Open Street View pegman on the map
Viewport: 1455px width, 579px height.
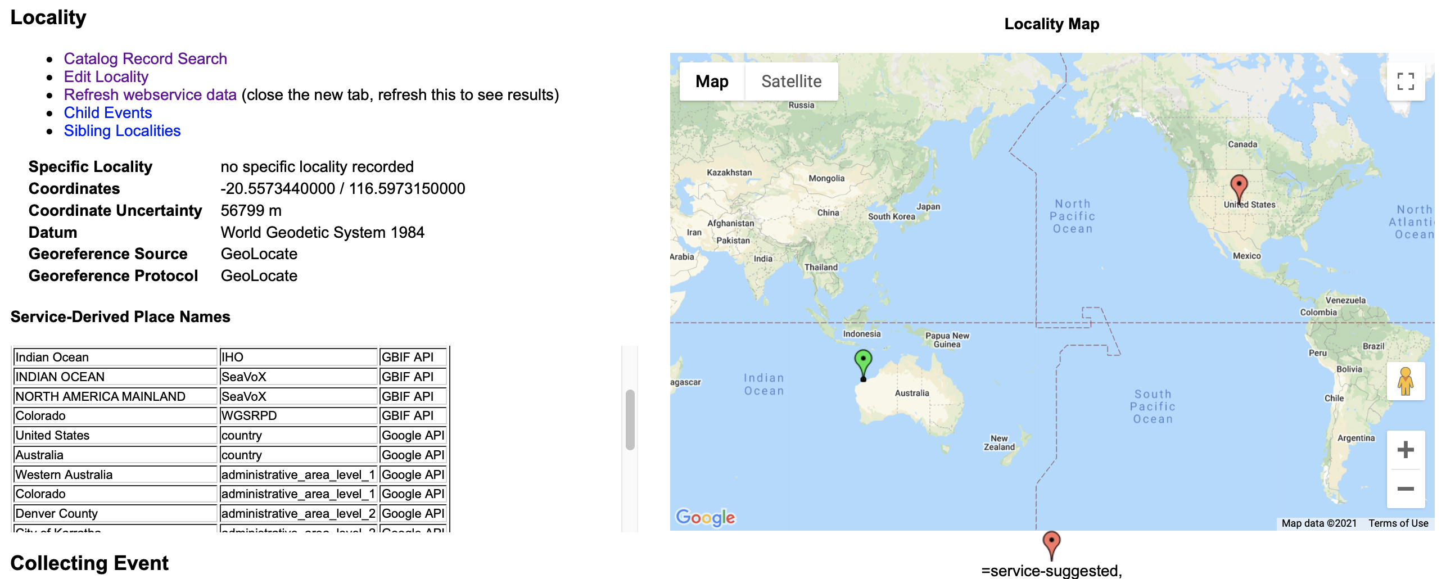pyautogui.click(x=1406, y=381)
